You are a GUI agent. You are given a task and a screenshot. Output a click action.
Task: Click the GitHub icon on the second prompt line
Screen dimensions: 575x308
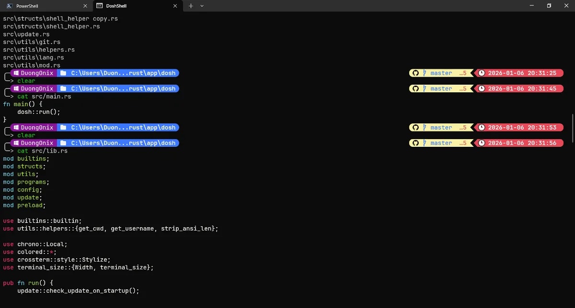pyautogui.click(x=415, y=88)
